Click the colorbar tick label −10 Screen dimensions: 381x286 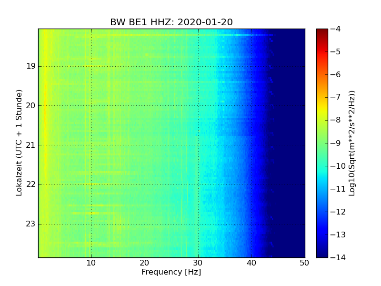click(338, 166)
